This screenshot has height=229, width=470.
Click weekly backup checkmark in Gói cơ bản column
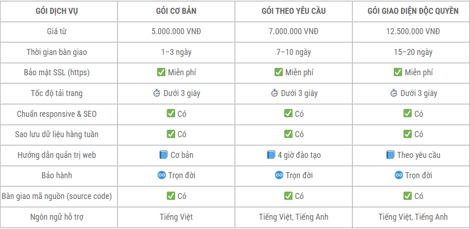pos(171,134)
